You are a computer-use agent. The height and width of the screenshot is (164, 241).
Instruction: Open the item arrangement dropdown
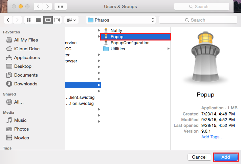[71, 20]
